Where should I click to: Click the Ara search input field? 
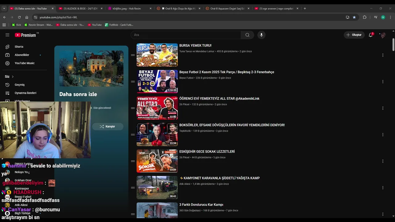[186, 35]
